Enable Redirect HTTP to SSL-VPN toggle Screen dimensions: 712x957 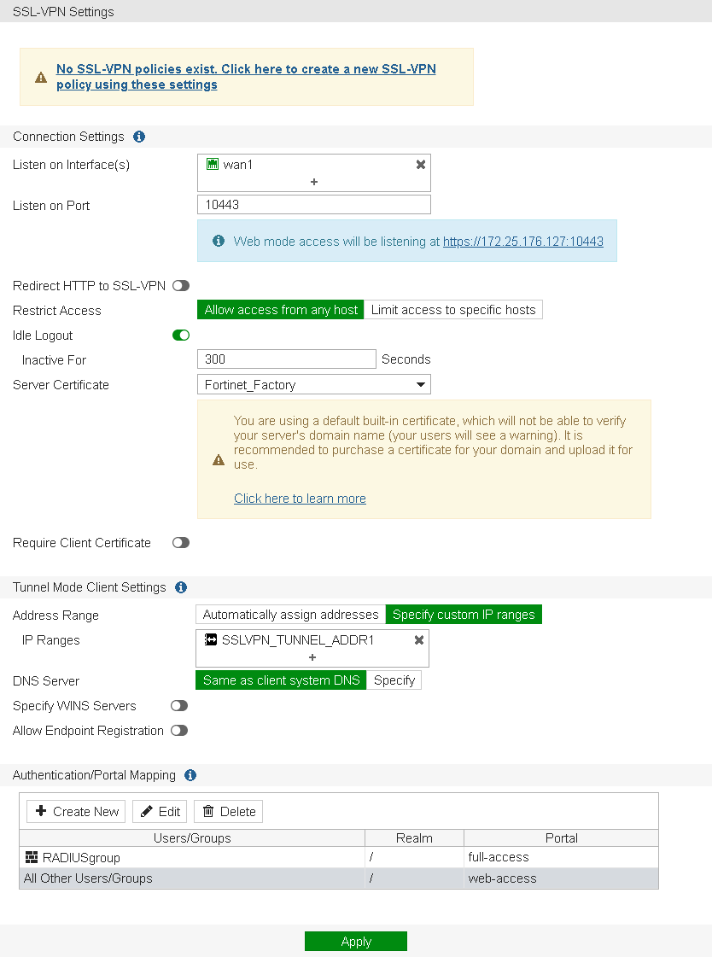(181, 286)
